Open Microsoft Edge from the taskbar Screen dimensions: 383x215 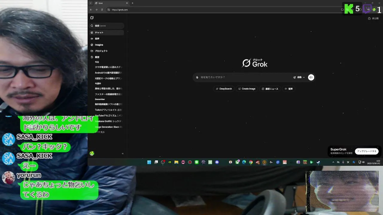click(x=244, y=162)
